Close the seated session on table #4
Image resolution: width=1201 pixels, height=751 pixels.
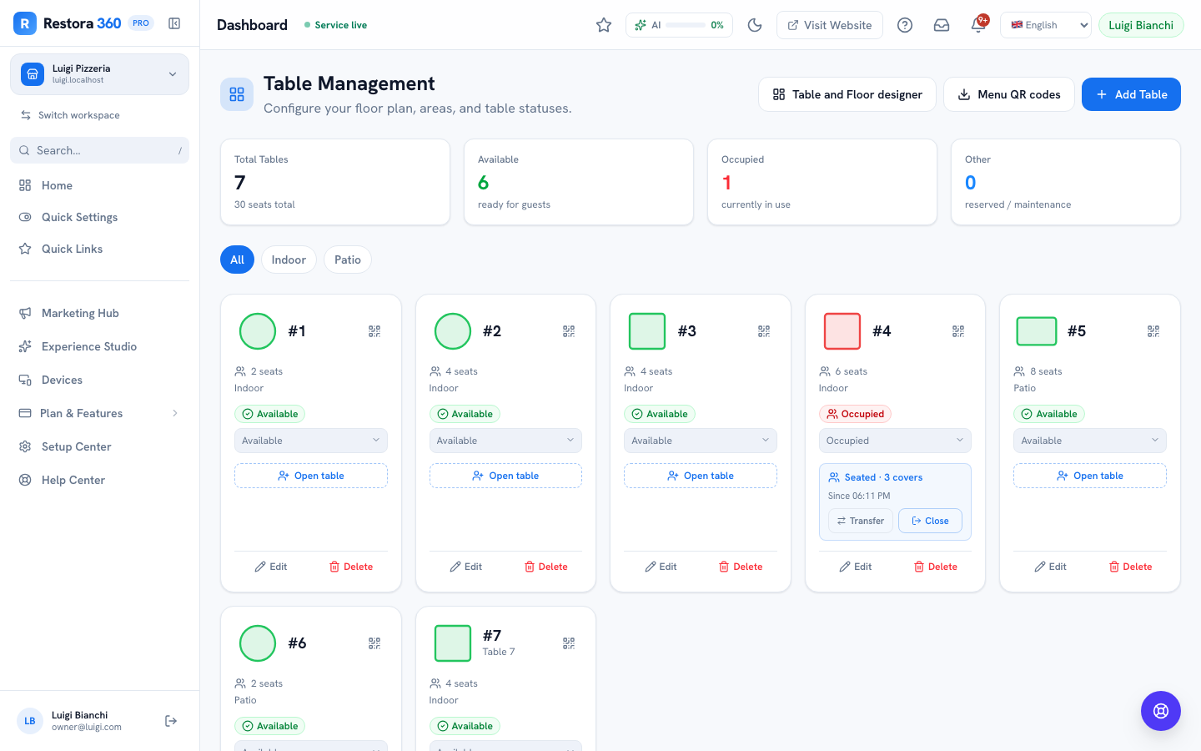coord(930,521)
